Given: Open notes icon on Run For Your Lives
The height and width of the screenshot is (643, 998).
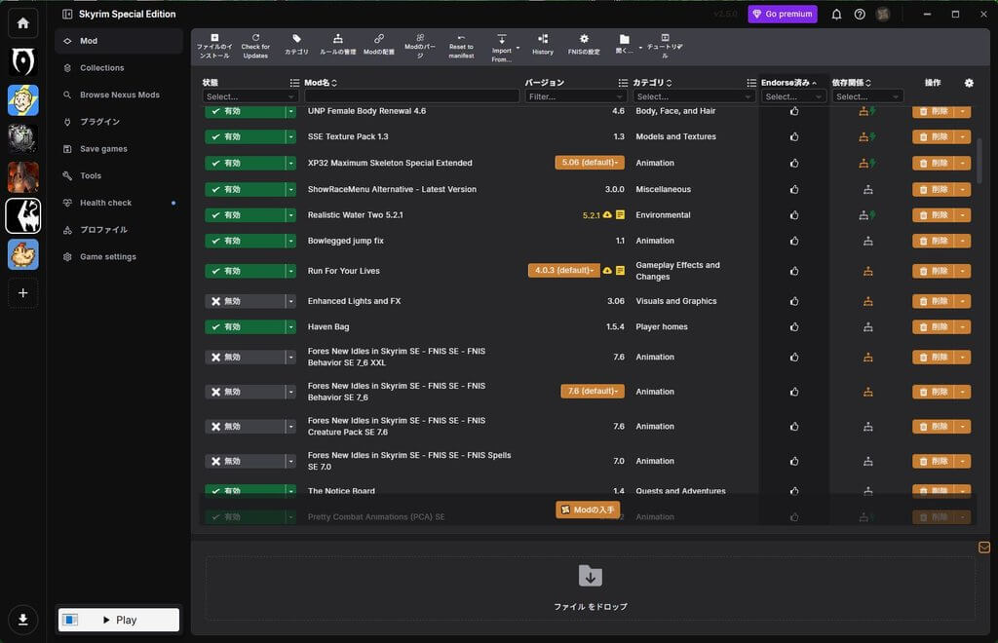Looking at the screenshot, I should [x=620, y=270].
